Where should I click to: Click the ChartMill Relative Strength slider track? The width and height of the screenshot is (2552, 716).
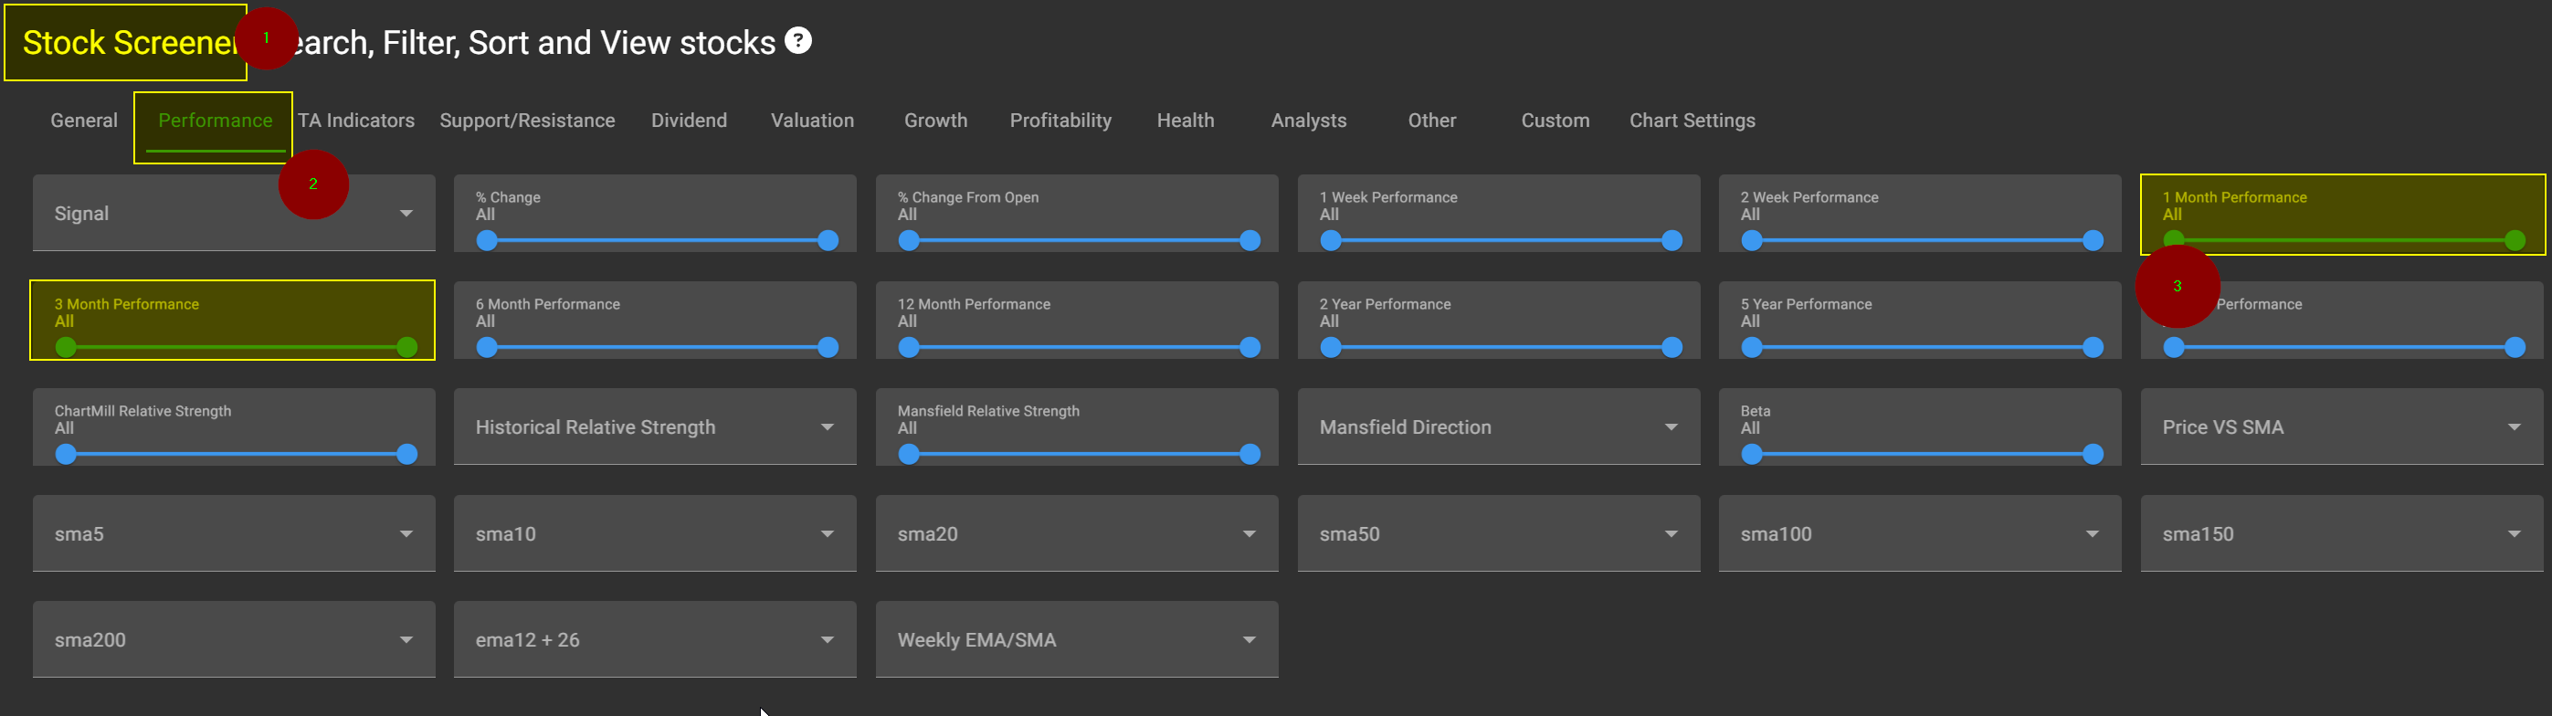236,455
